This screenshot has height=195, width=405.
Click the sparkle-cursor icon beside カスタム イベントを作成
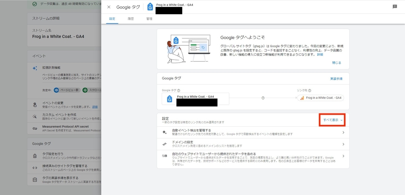pos(35,117)
